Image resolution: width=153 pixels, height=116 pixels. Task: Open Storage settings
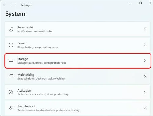77,61
